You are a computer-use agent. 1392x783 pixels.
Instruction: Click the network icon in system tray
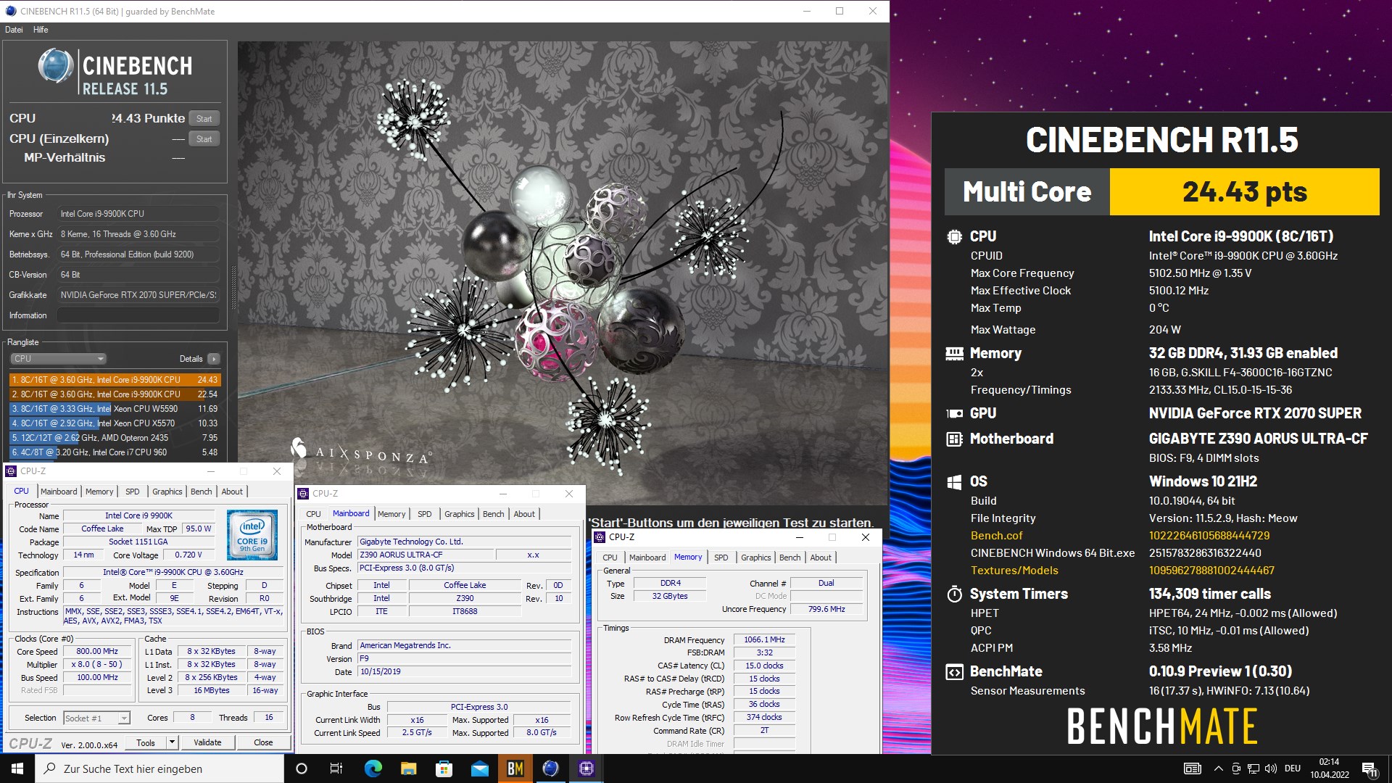coord(1253,768)
